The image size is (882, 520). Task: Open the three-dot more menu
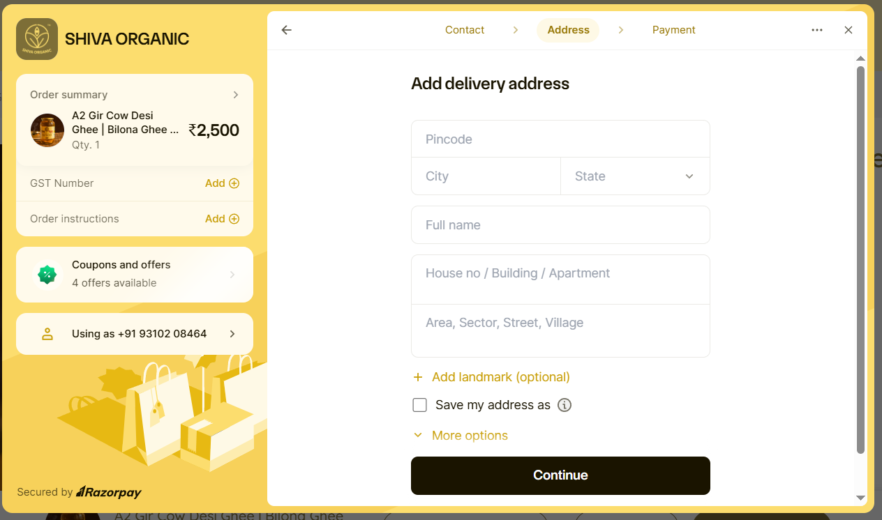pyautogui.click(x=817, y=30)
